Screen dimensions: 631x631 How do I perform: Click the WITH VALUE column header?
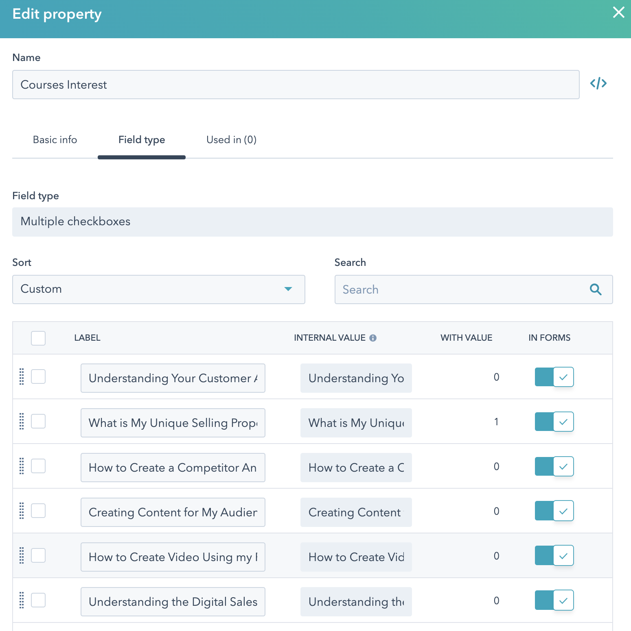click(x=467, y=338)
